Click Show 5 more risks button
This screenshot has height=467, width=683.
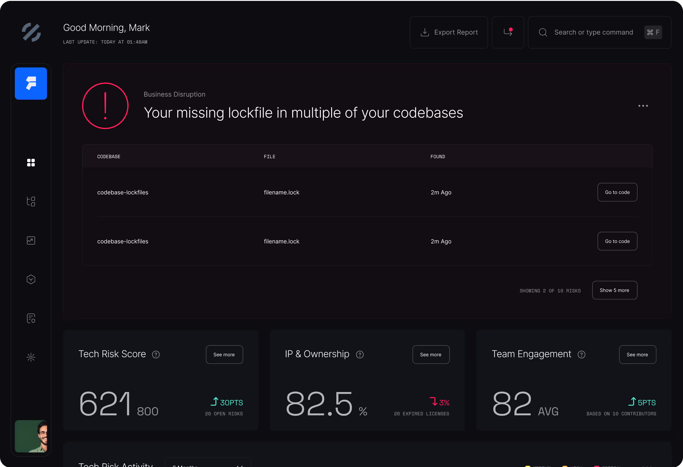point(615,290)
